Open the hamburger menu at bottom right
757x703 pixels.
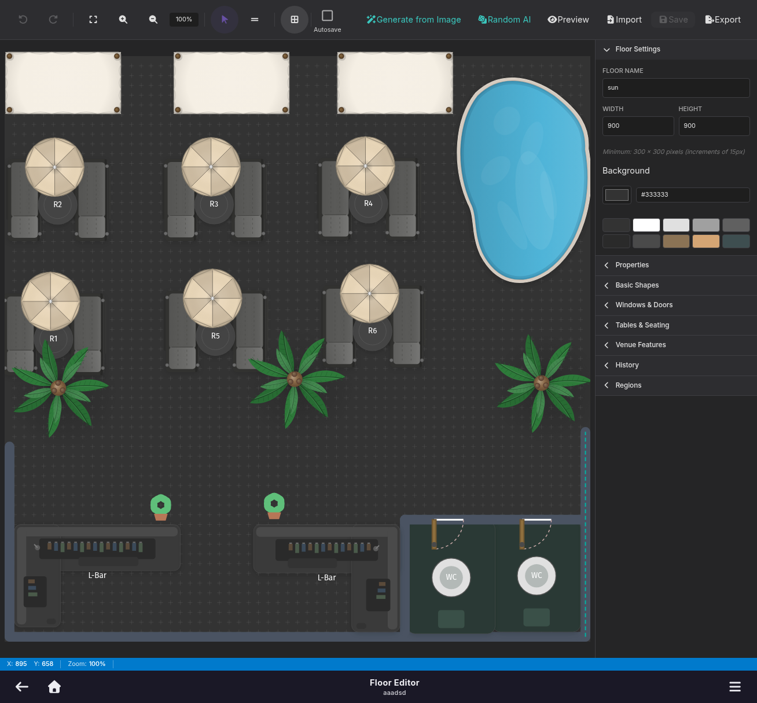[734, 687]
